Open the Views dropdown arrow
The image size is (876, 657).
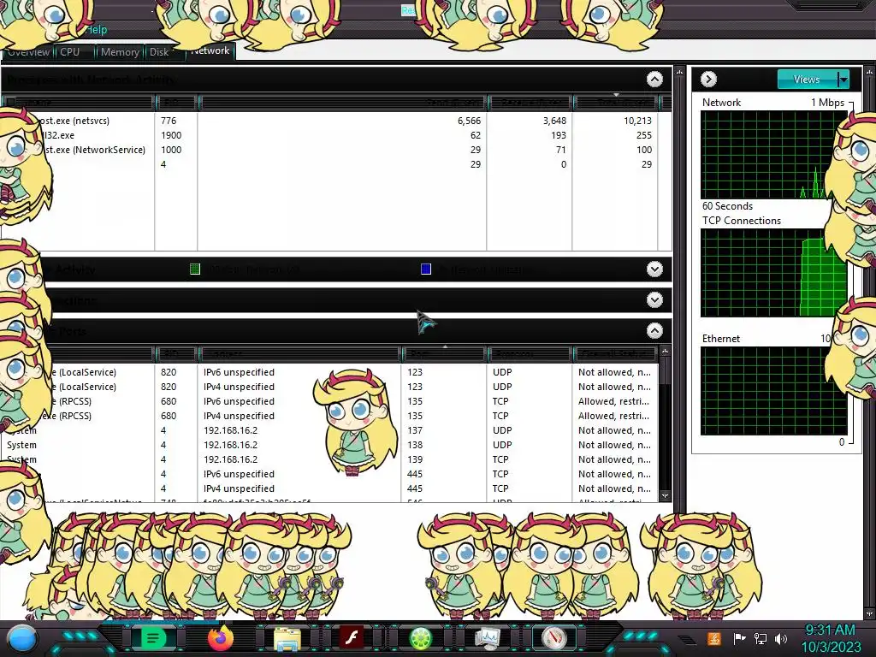(843, 80)
